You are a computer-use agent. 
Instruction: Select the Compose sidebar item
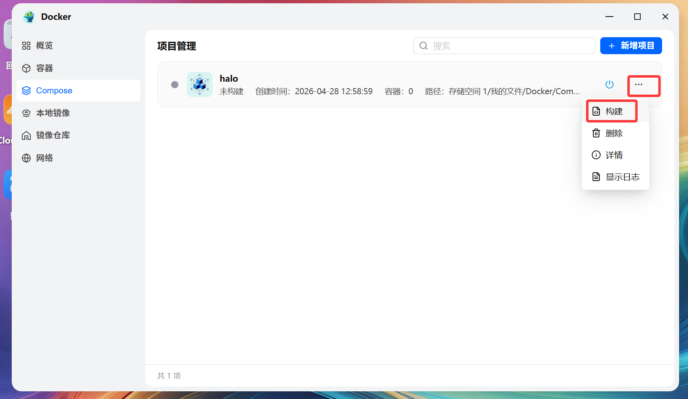(54, 91)
